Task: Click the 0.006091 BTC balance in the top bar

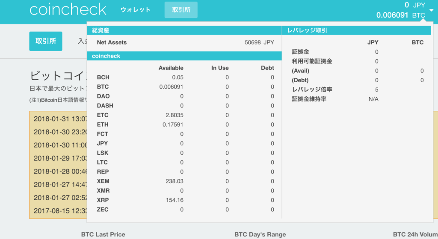Action: (x=400, y=15)
